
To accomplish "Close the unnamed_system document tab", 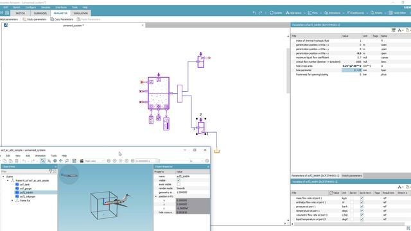I will tap(143, 25).
